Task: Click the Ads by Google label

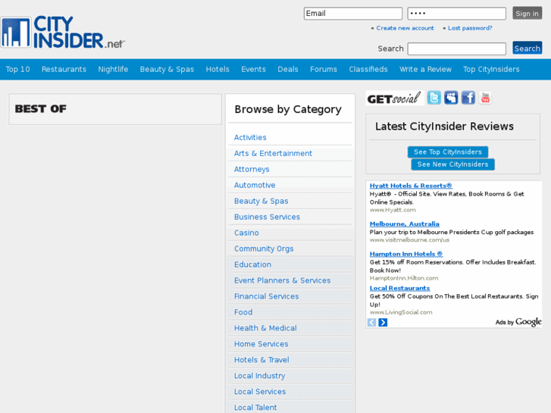Action: (518, 322)
